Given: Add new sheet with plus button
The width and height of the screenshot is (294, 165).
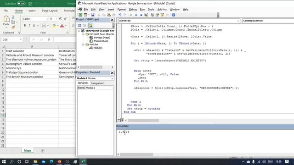Looking at the screenshot, I should tap(43, 151).
